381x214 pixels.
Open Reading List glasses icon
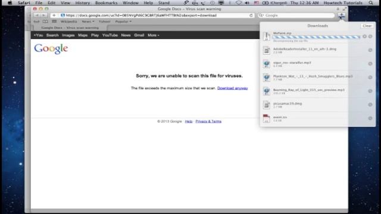(36, 21)
